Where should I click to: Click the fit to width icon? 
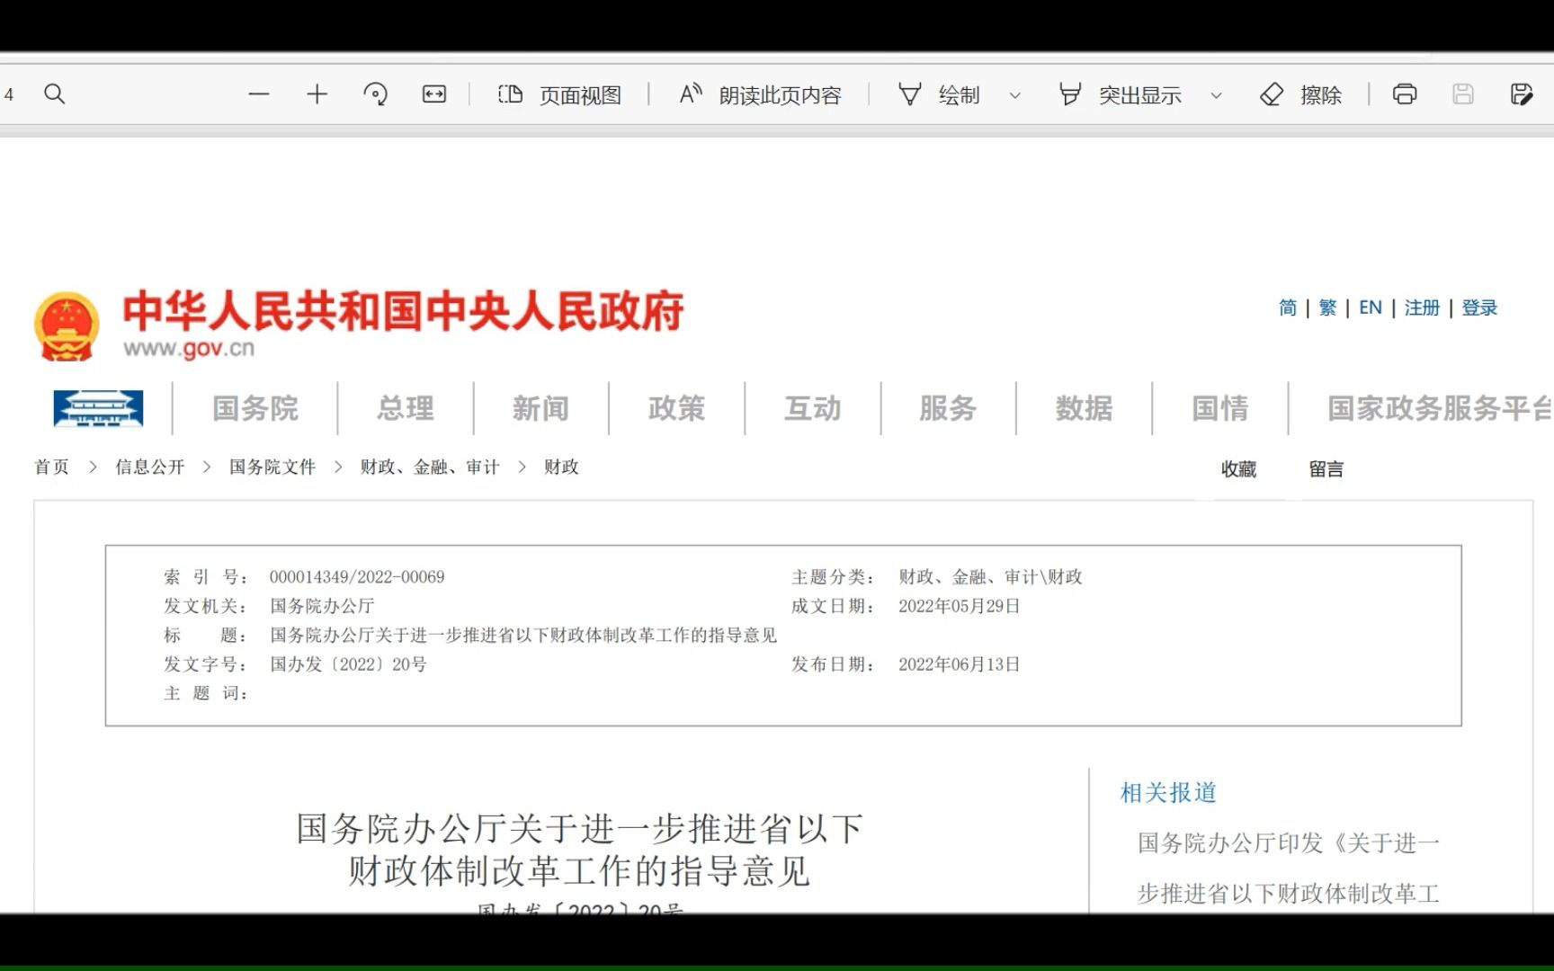click(x=434, y=94)
